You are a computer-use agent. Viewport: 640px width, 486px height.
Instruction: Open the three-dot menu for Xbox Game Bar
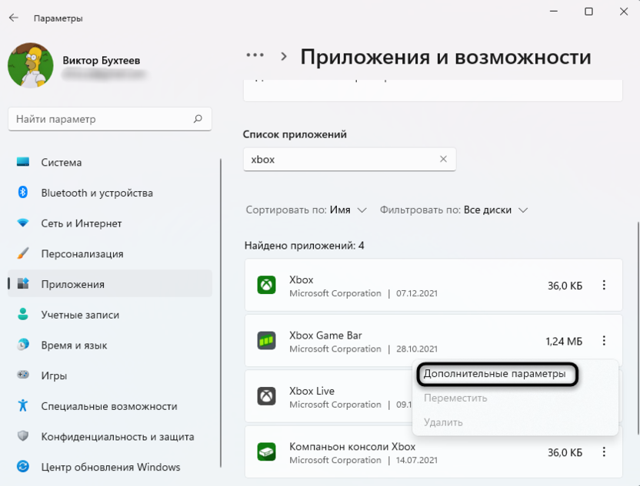coord(604,341)
